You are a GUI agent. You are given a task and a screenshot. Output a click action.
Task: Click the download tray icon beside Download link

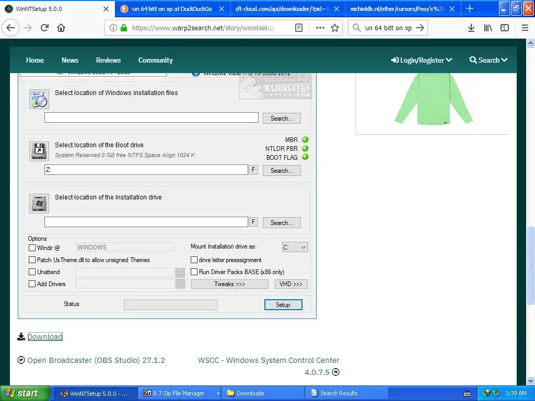21,337
